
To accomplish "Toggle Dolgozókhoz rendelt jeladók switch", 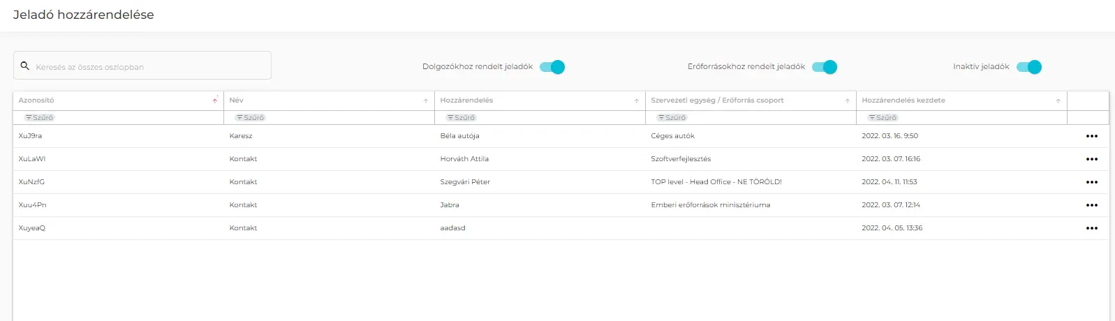I will (552, 67).
